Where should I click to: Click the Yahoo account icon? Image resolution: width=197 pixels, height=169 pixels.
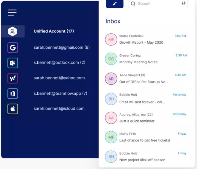[13, 78]
